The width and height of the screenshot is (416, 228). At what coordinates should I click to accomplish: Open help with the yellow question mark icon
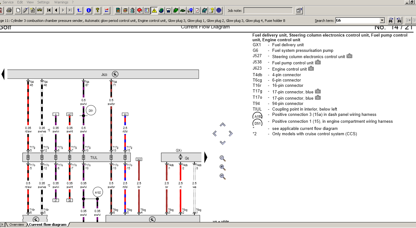(98, 10)
